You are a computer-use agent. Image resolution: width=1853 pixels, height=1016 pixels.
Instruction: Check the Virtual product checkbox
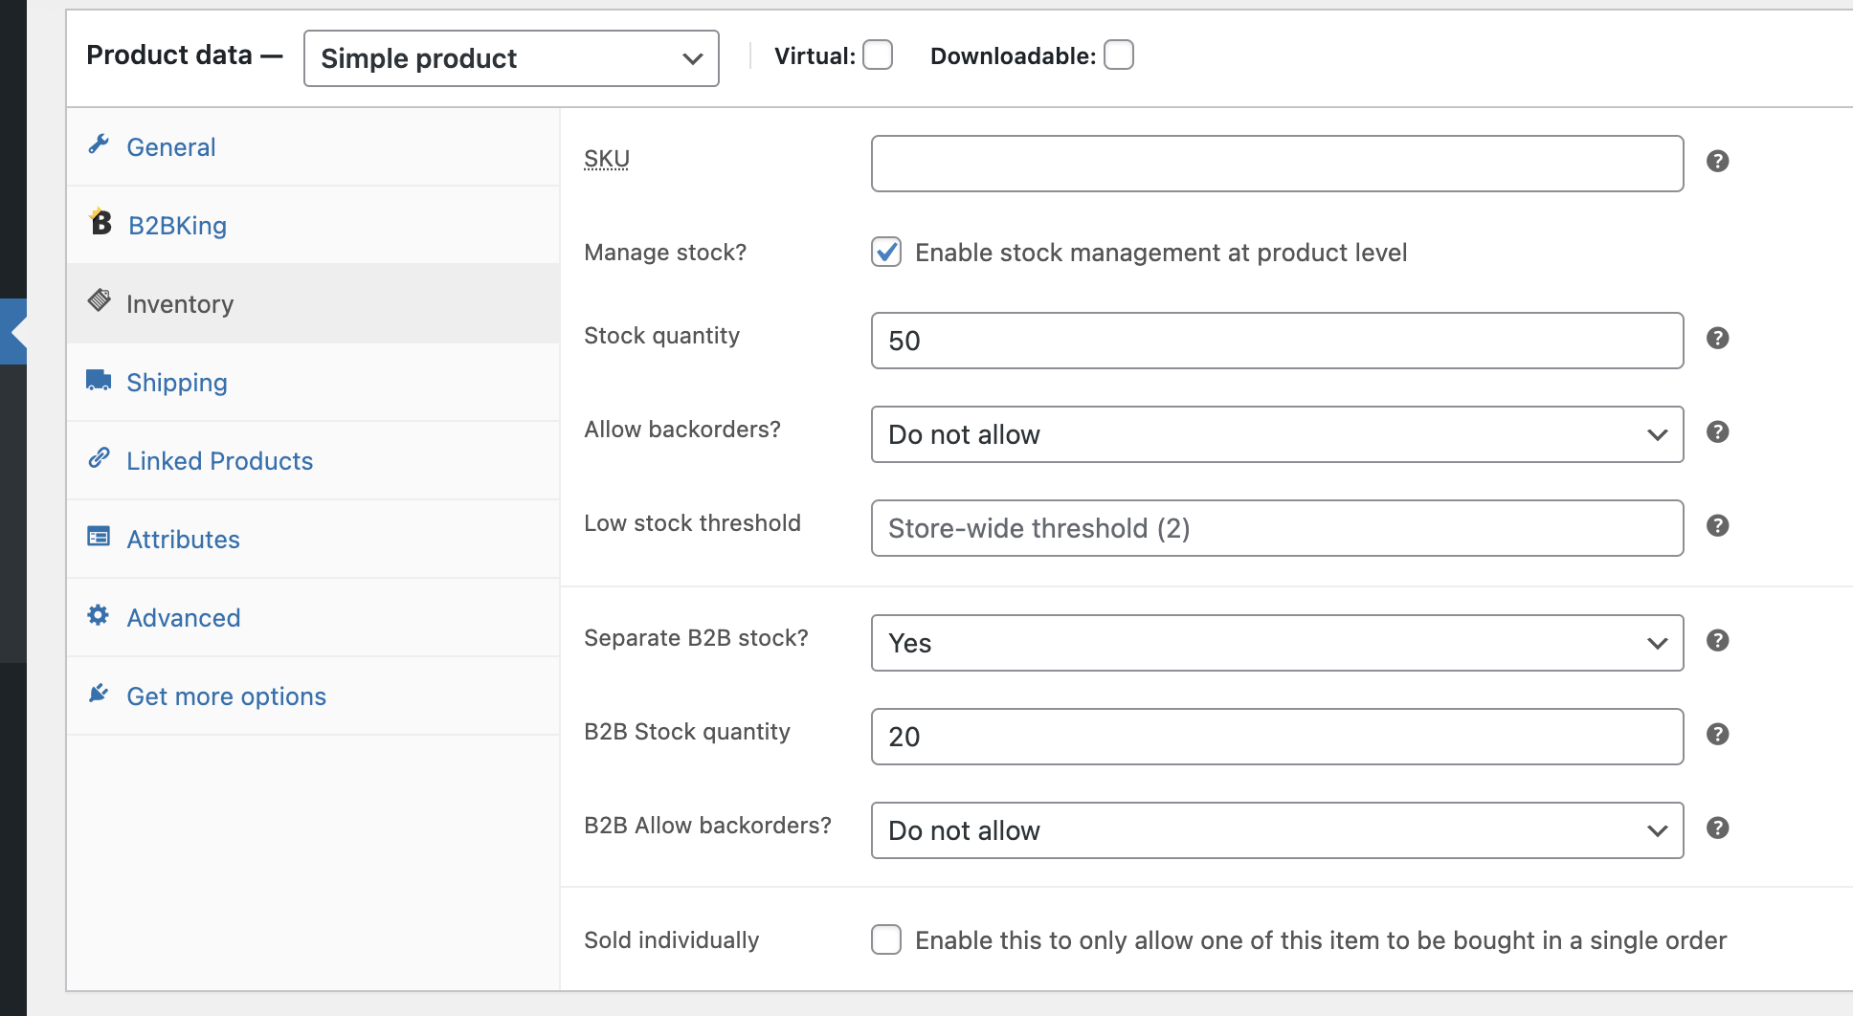point(877,55)
